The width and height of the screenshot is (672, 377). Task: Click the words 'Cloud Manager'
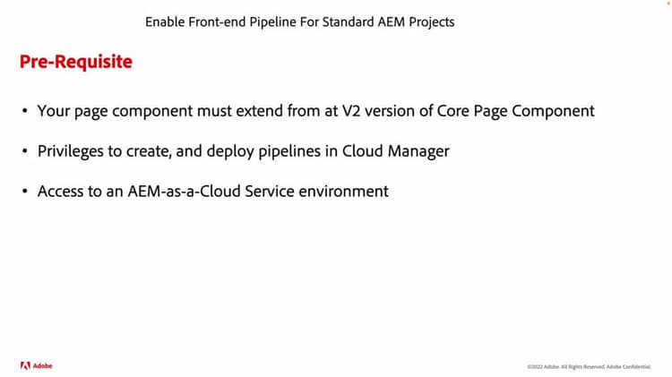coord(395,150)
